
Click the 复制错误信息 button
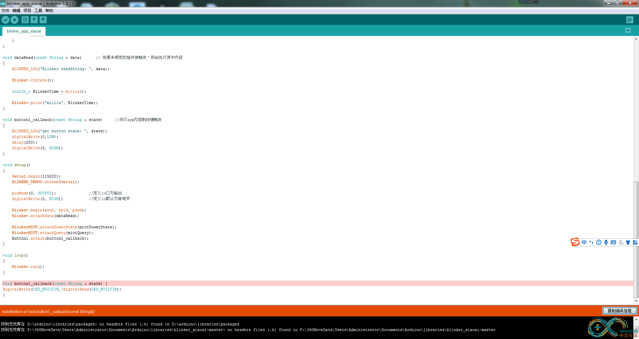tap(620, 311)
